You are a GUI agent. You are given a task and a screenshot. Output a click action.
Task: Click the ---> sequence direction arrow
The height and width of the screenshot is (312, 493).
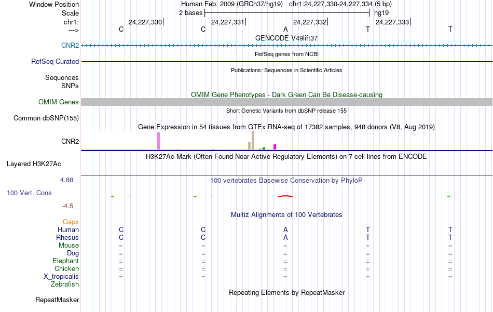pos(73,30)
